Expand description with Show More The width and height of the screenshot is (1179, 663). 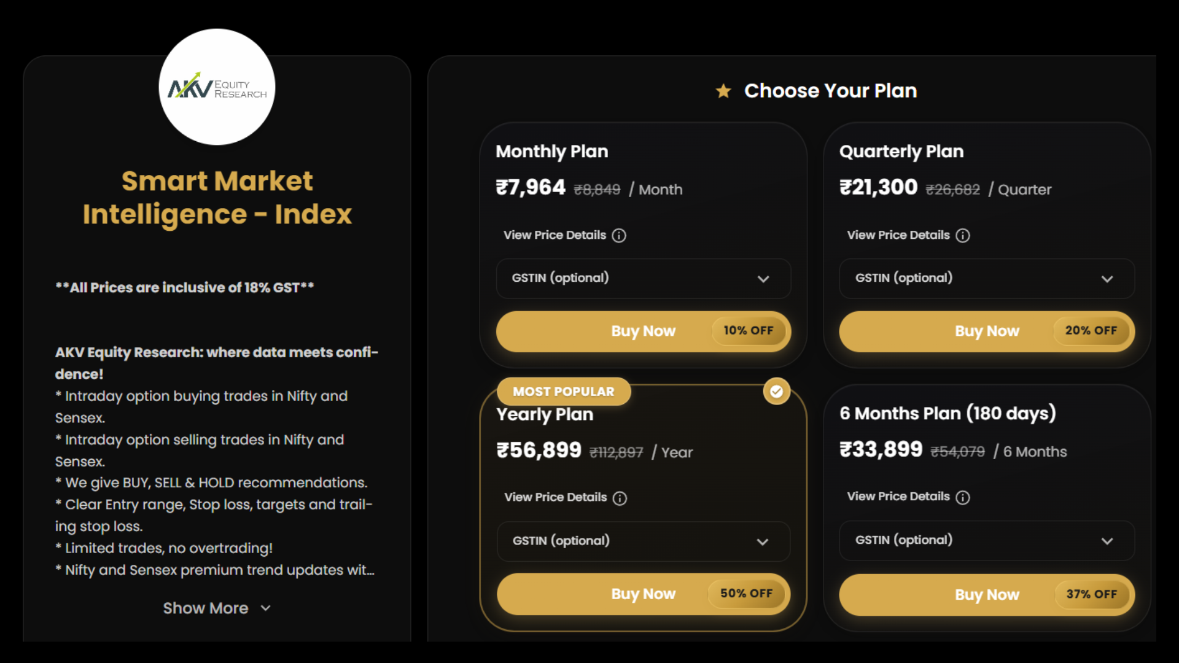(217, 608)
